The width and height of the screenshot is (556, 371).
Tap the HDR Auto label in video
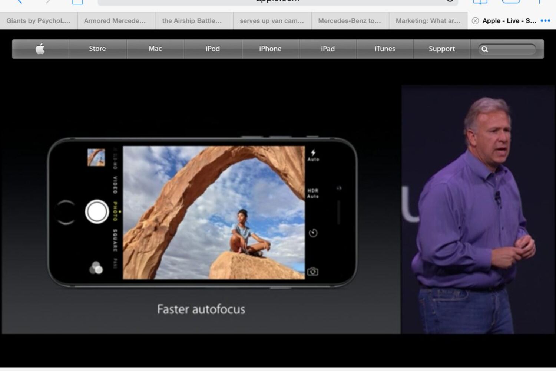click(x=313, y=193)
